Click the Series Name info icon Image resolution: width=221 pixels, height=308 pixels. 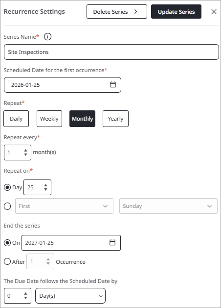pos(47,36)
